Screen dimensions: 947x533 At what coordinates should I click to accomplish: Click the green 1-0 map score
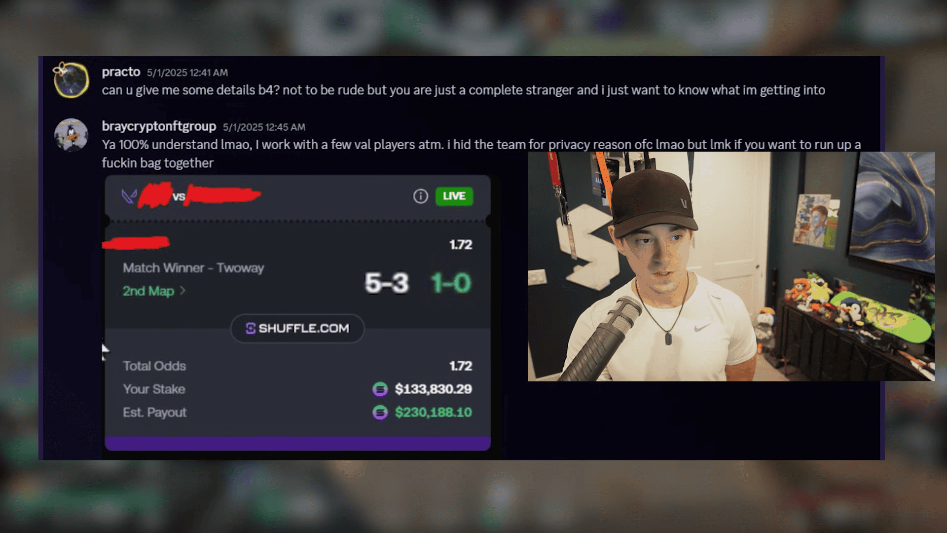click(x=451, y=283)
